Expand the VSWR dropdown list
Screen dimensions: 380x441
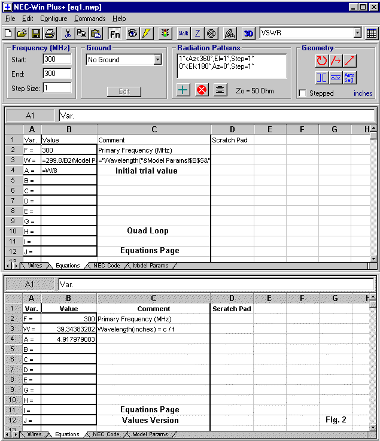coord(357,34)
